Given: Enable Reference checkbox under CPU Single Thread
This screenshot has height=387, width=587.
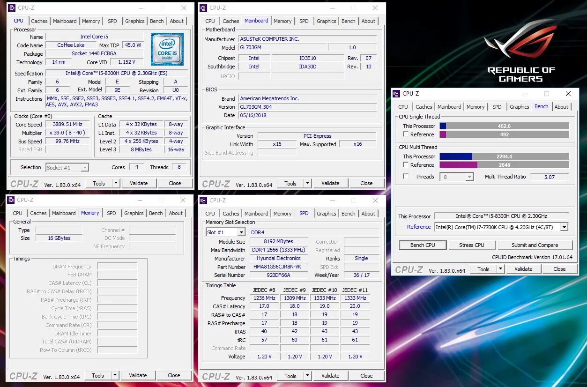Looking at the screenshot, I should point(406,134).
